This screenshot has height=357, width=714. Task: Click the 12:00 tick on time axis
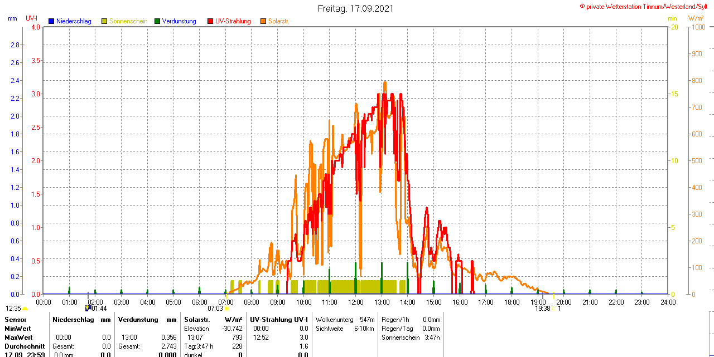(355, 302)
